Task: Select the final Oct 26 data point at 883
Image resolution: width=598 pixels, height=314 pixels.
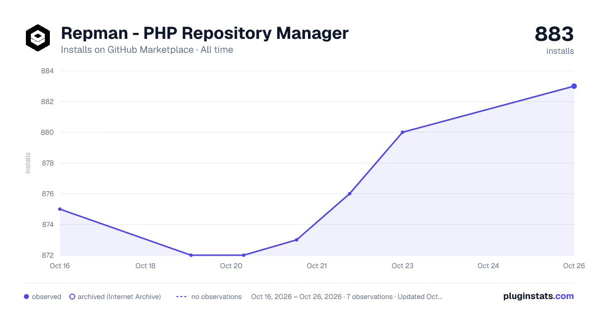Action: coord(574,86)
